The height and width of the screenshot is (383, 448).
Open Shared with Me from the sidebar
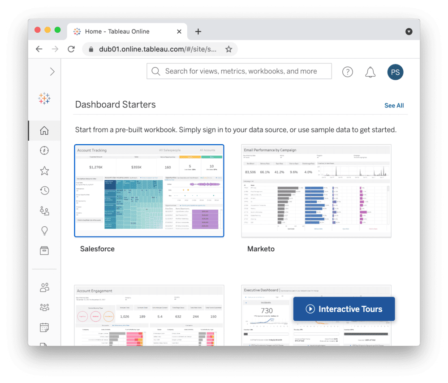pos(44,211)
